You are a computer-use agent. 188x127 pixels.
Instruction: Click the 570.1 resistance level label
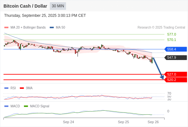(x=171, y=40)
